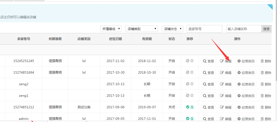Click 查看 icon button for seller 15245251245
This screenshot has width=277, height=122.
click(x=208, y=61)
